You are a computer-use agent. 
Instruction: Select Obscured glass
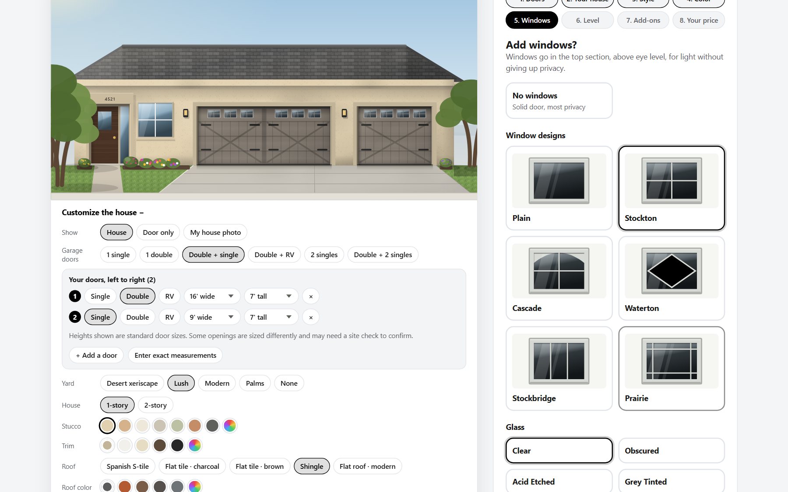pos(672,450)
